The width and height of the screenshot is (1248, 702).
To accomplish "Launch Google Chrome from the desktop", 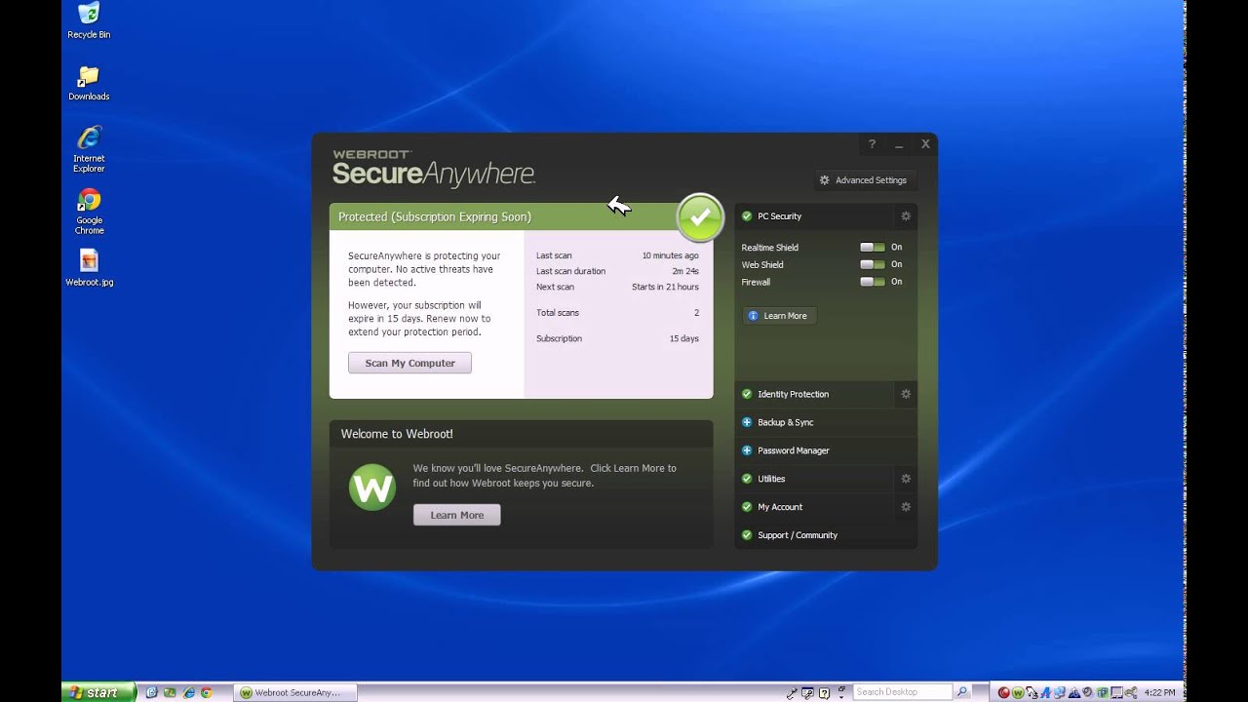I will (89, 212).
